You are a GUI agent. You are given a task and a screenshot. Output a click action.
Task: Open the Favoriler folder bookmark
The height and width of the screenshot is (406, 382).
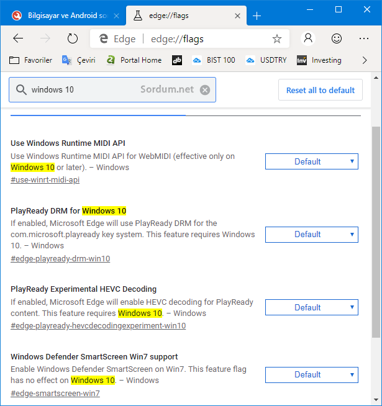click(30, 60)
